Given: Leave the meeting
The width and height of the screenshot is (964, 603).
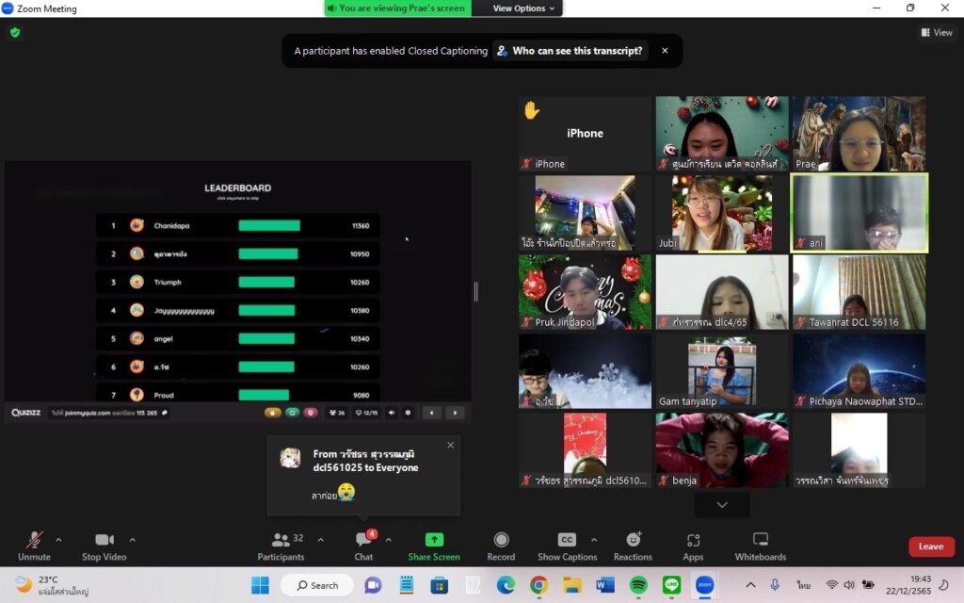Looking at the screenshot, I should 930,546.
